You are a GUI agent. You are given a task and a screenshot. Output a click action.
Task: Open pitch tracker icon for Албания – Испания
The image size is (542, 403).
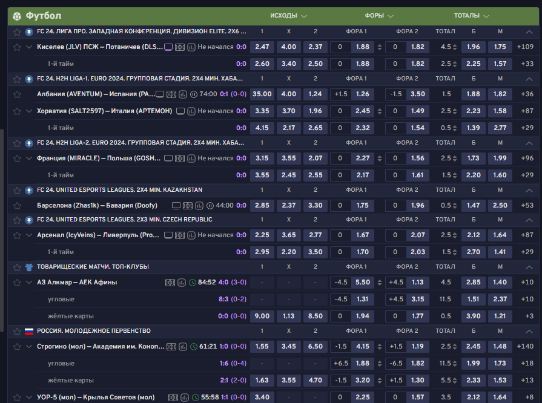click(x=171, y=94)
